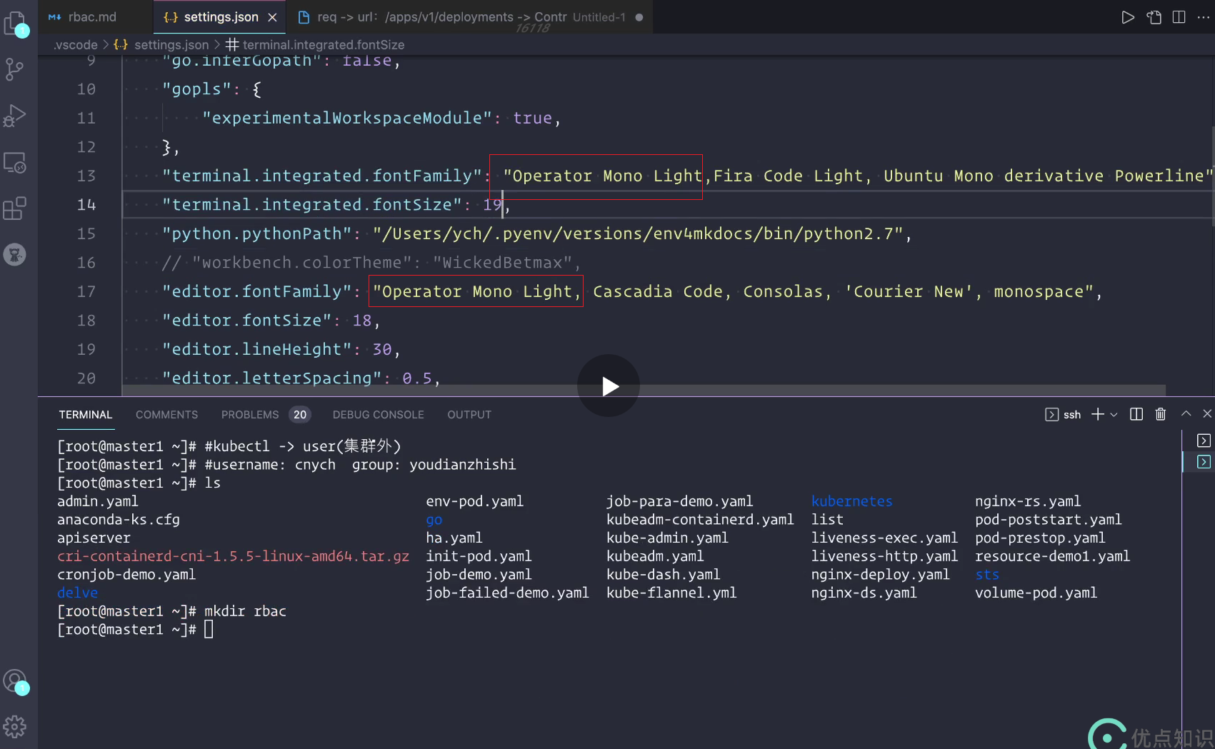Select the PROBLEMS panel tab
This screenshot has width=1215, height=749.
click(x=250, y=415)
